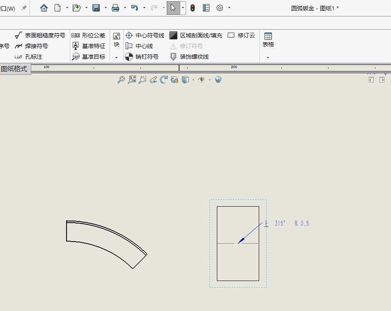Open the Window (W) menu
Image resolution: width=391 pixels, height=311 pixels.
(x=7, y=8)
